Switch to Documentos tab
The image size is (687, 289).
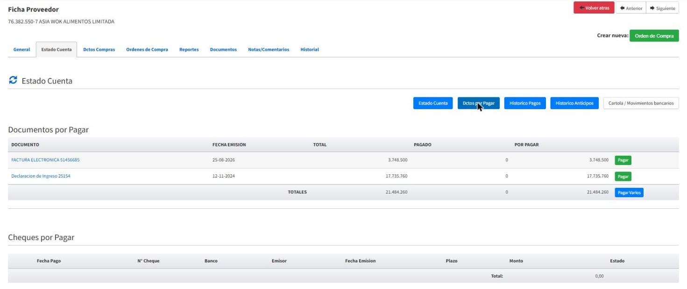(223, 49)
